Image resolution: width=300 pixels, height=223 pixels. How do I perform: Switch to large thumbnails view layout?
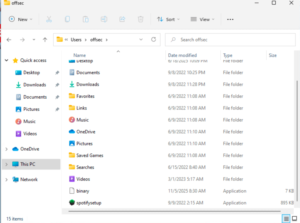[294, 219]
